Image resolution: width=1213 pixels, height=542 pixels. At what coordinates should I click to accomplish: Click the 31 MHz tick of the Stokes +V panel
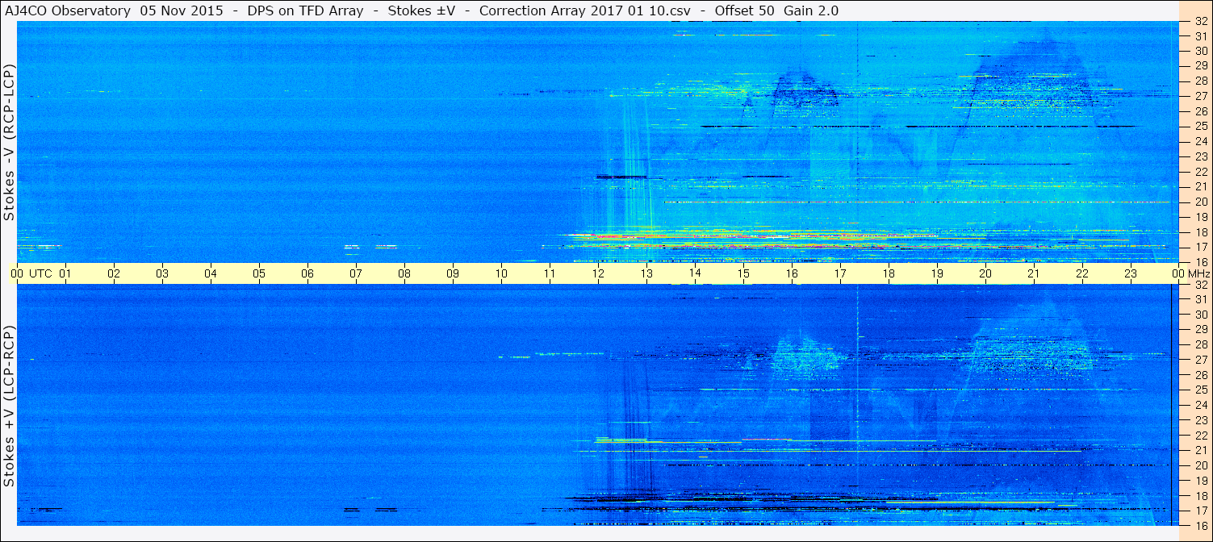coord(1200,299)
